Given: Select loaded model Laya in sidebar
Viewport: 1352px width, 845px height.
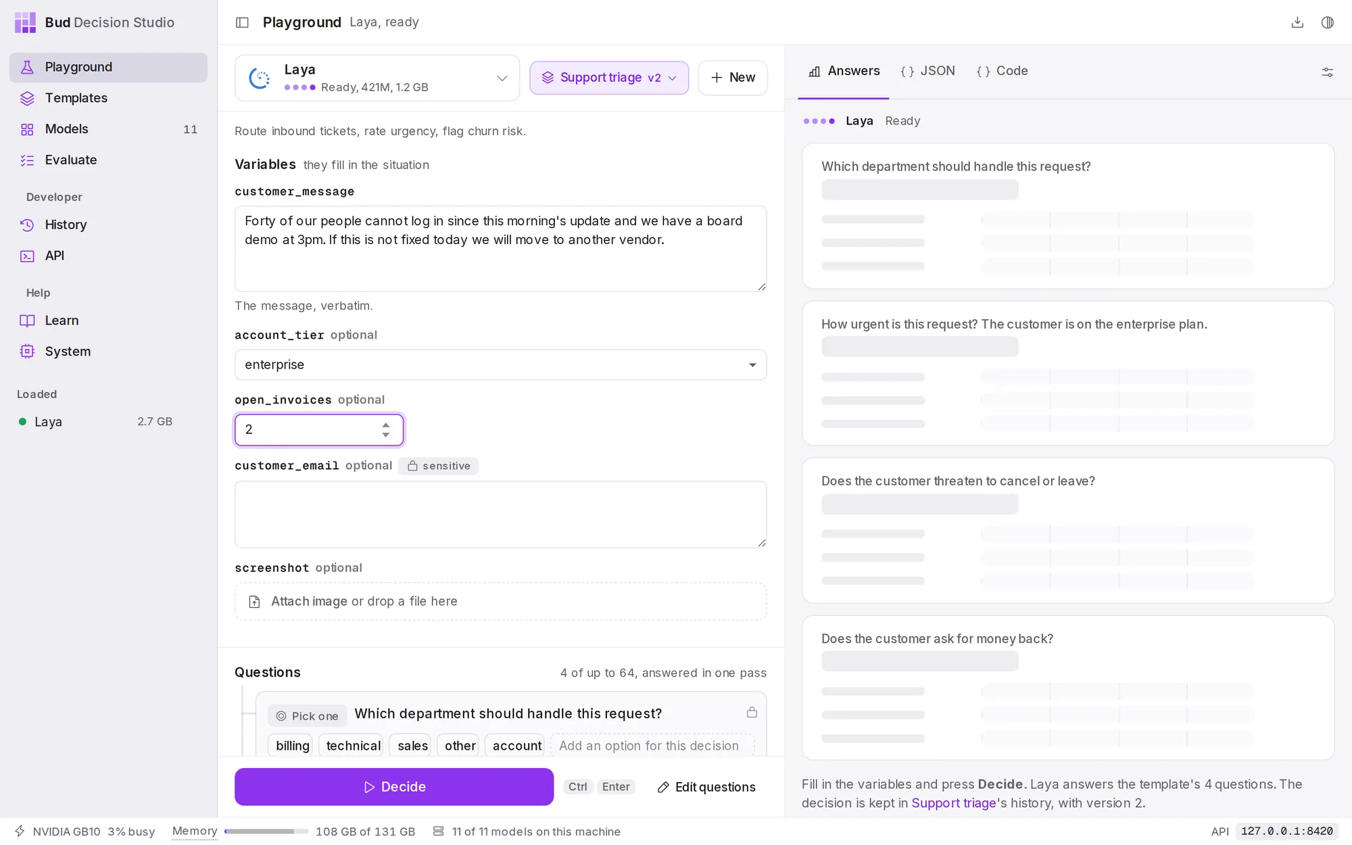Looking at the screenshot, I should (95, 422).
